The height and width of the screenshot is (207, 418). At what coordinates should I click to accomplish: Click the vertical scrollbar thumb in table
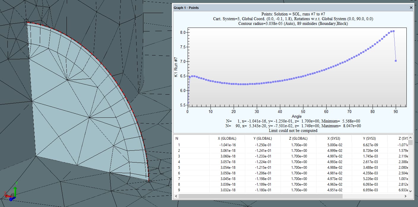tap(410, 143)
